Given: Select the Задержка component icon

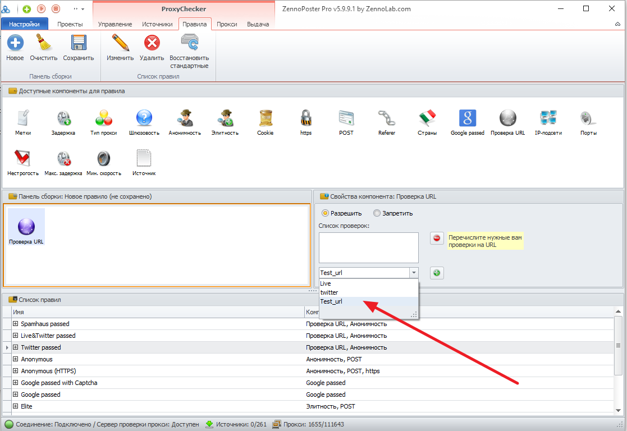Looking at the screenshot, I should (63, 118).
